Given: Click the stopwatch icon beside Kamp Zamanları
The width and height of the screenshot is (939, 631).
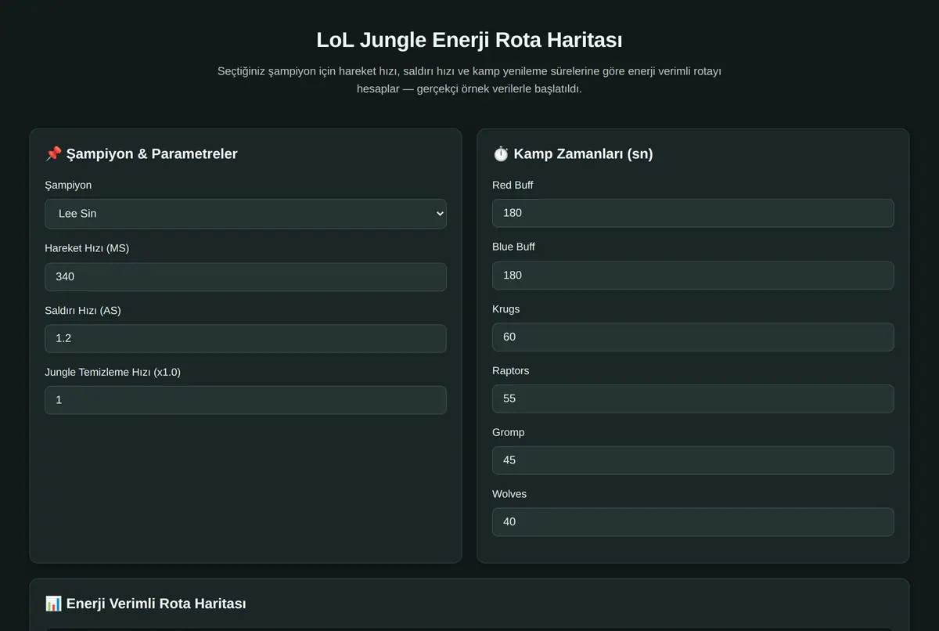Looking at the screenshot, I should click(x=501, y=153).
